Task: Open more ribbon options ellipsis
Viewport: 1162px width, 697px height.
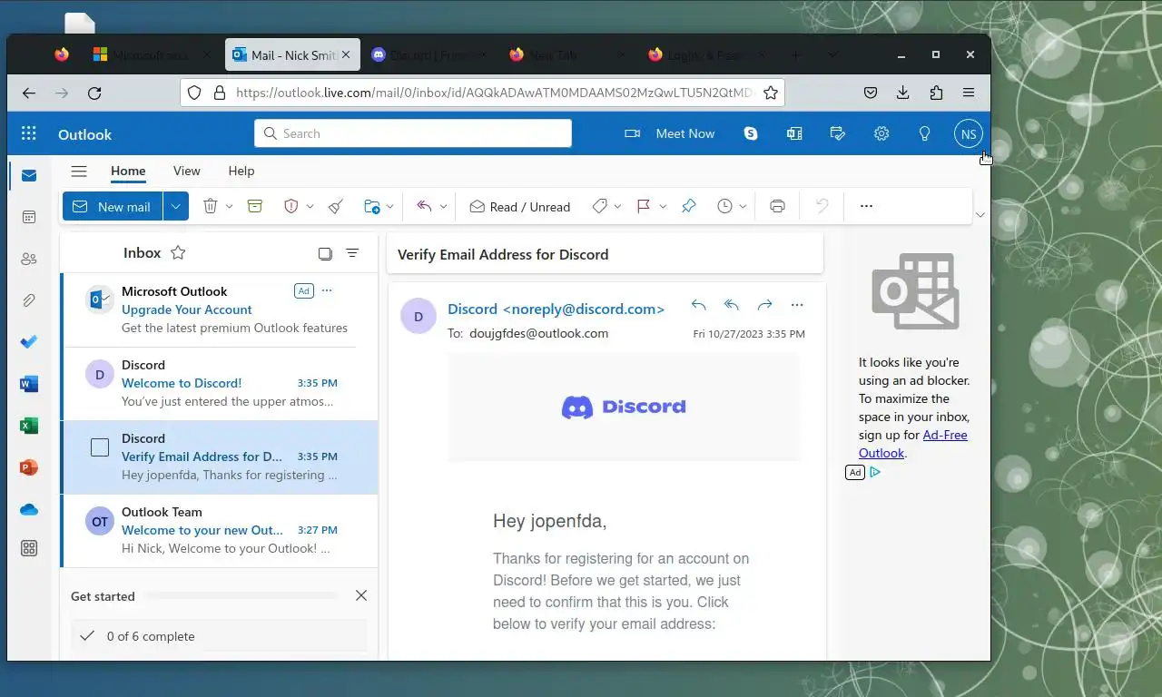Action: tap(866, 206)
